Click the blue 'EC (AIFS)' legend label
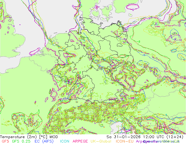The width and height of the screenshot is (186, 144). pos(44,141)
